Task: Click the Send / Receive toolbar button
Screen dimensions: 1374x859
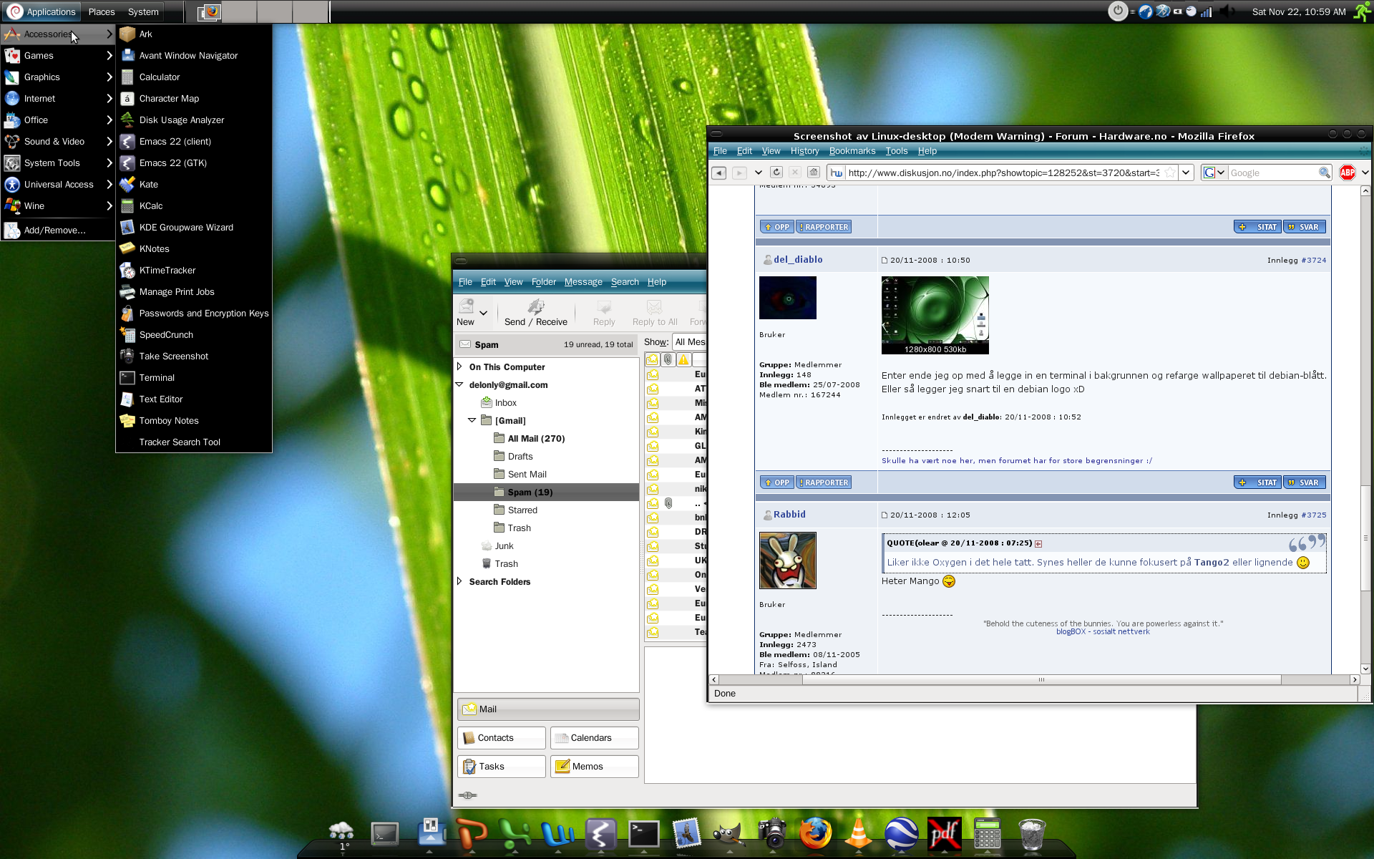Action: point(535,312)
